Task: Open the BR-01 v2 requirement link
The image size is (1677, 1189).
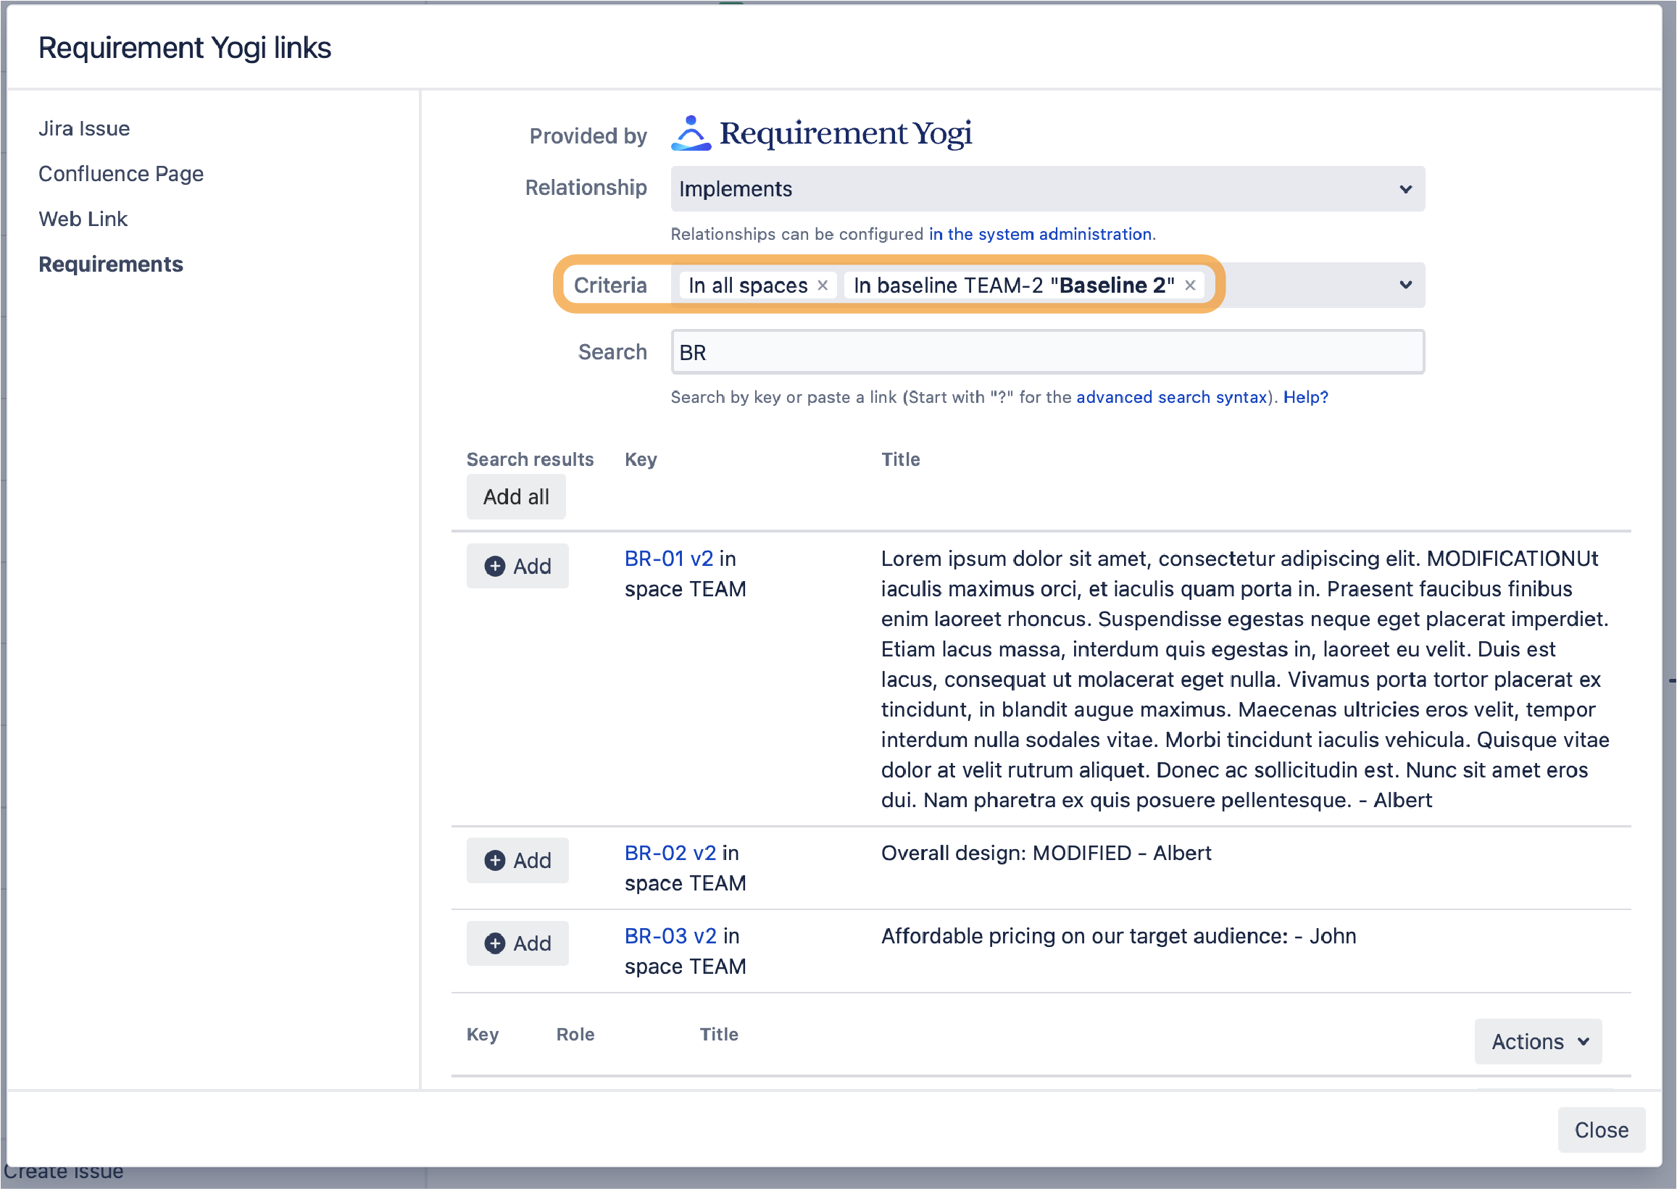Action: click(667, 558)
